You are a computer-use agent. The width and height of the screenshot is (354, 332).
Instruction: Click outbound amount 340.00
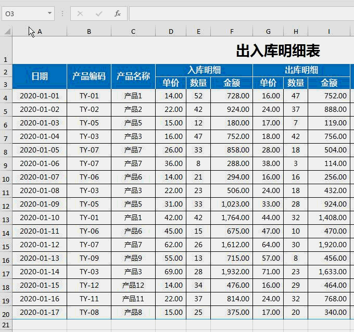(329, 312)
